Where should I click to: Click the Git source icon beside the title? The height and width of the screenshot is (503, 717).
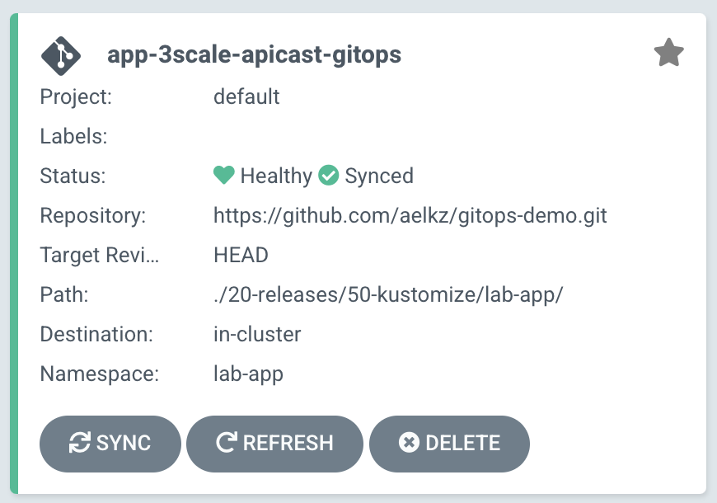point(60,54)
